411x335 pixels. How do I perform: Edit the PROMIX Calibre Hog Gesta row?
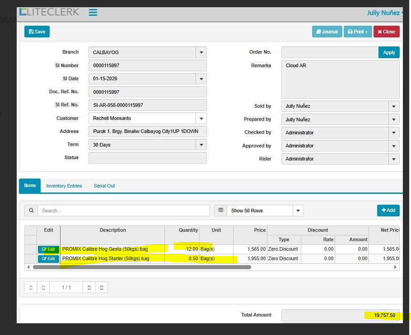[48, 249]
